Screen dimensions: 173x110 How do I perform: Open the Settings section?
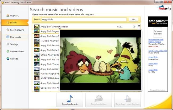[15, 44]
